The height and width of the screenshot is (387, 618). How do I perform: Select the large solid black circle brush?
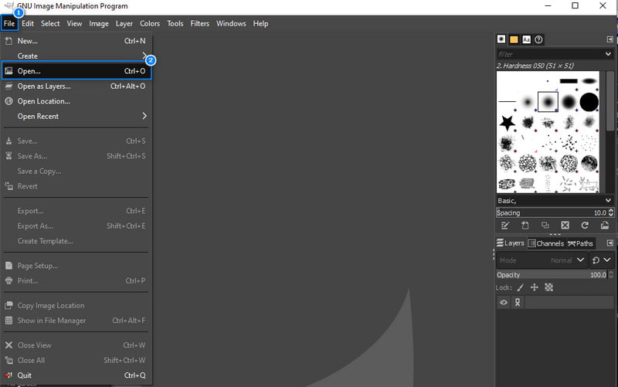click(589, 102)
